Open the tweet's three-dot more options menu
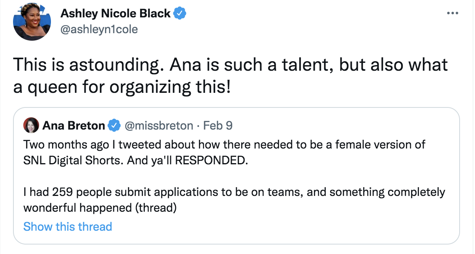 (452, 13)
